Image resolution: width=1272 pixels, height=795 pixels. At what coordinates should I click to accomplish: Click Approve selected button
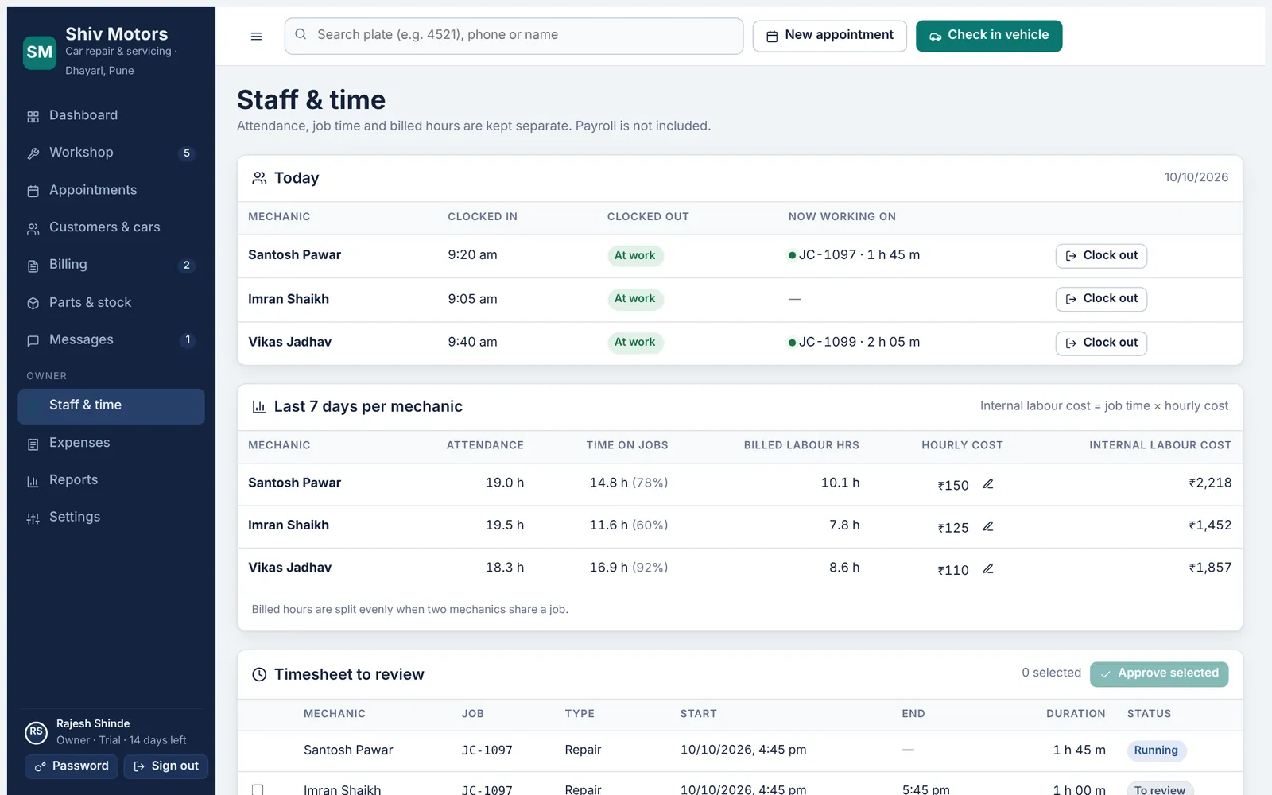tap(1159, 673)
